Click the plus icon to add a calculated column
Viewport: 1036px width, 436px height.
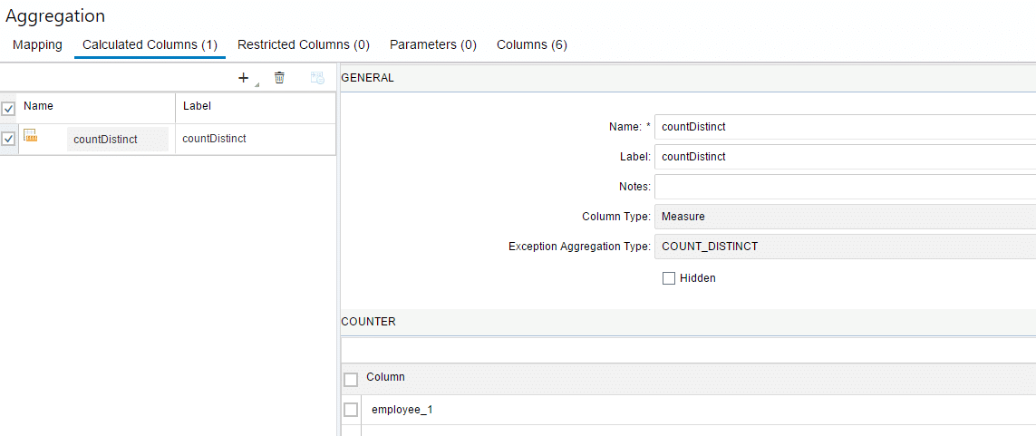pos(243,78)
